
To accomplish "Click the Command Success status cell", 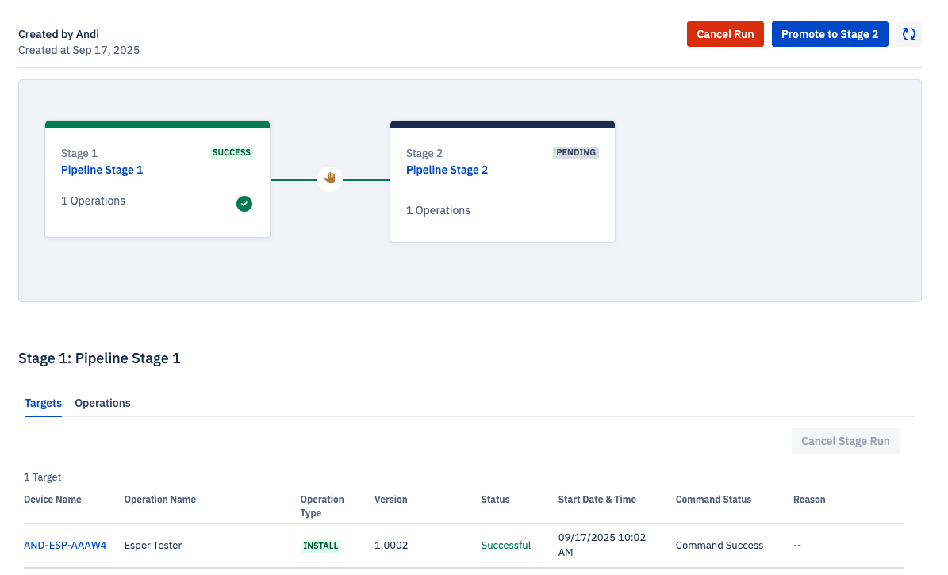I will point(719,545).
